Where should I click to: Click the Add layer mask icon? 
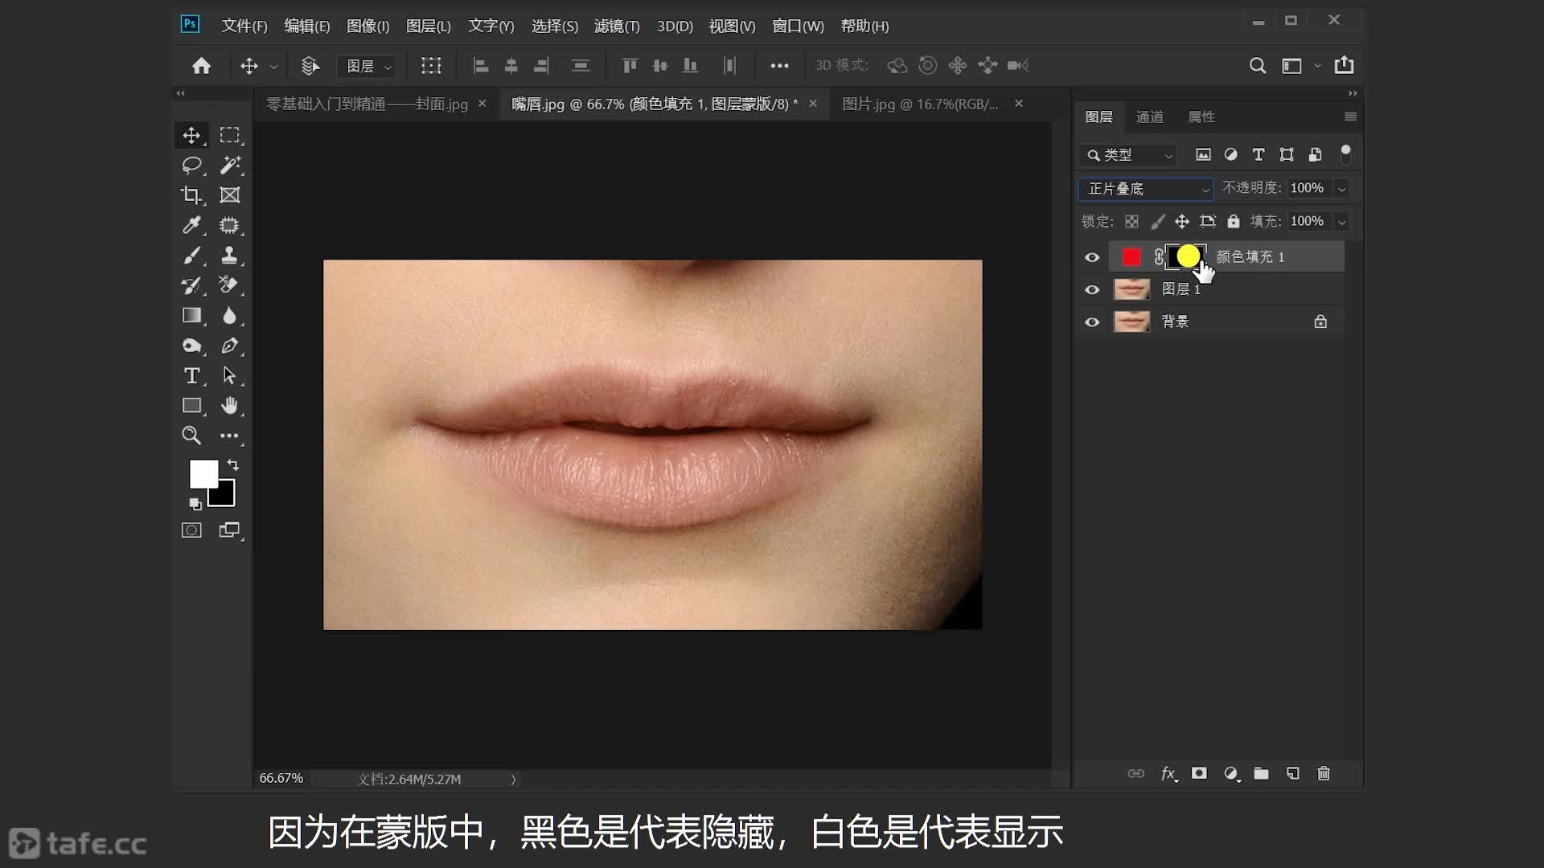[x=1199, y=773]
